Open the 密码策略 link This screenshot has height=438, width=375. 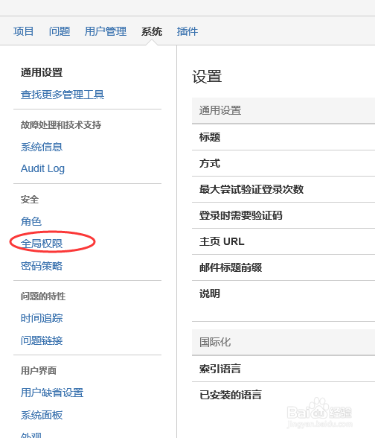coord(42,266)
